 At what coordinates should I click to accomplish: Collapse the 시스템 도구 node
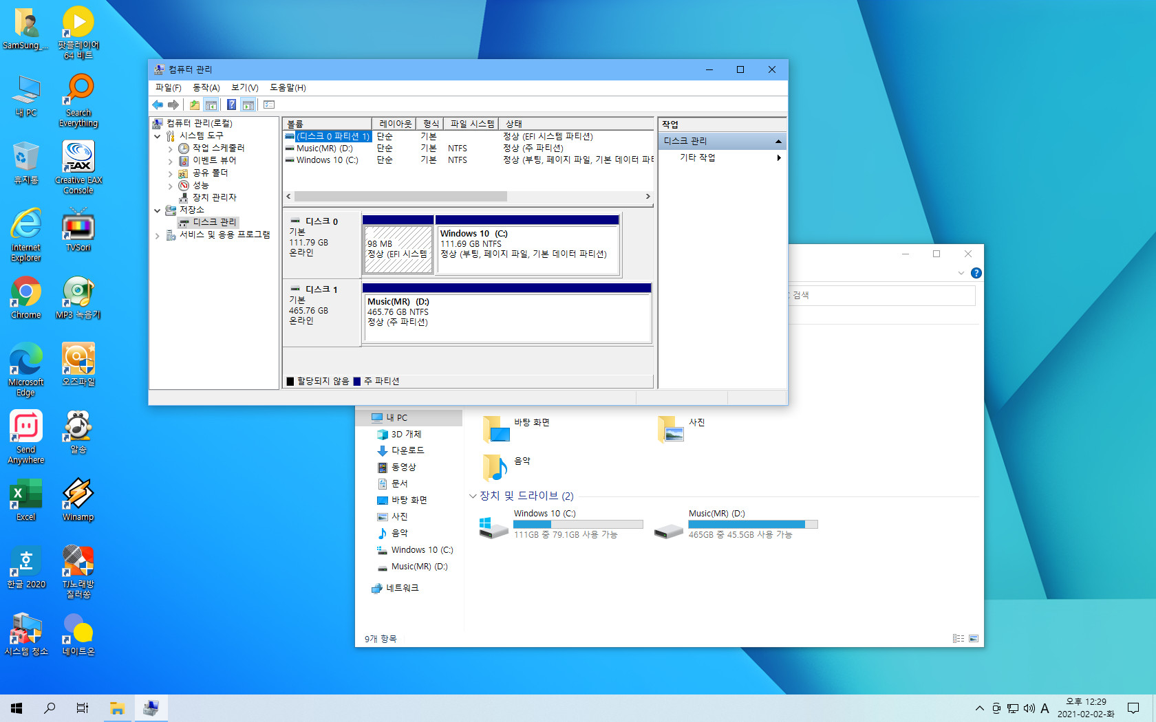click(x=158, y=136)
